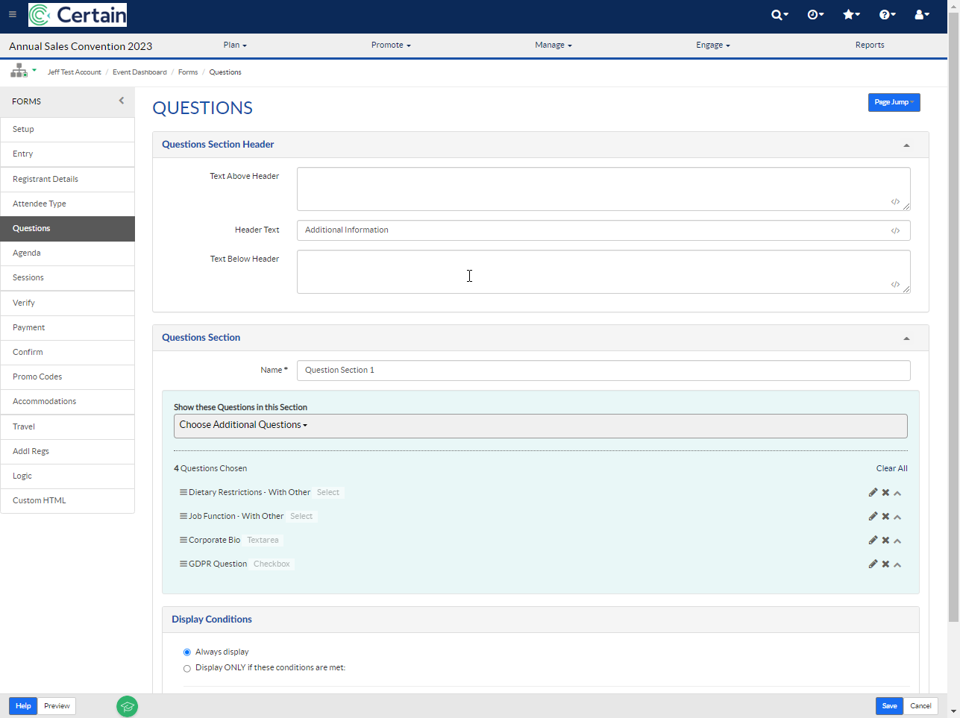Click the Certain logo

coord(78,15)
